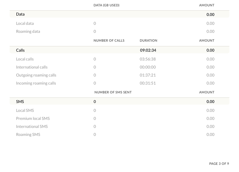This screenshot has width=239, height=172.
Task: Select the Local calls row label
Action: click(25, 59)
